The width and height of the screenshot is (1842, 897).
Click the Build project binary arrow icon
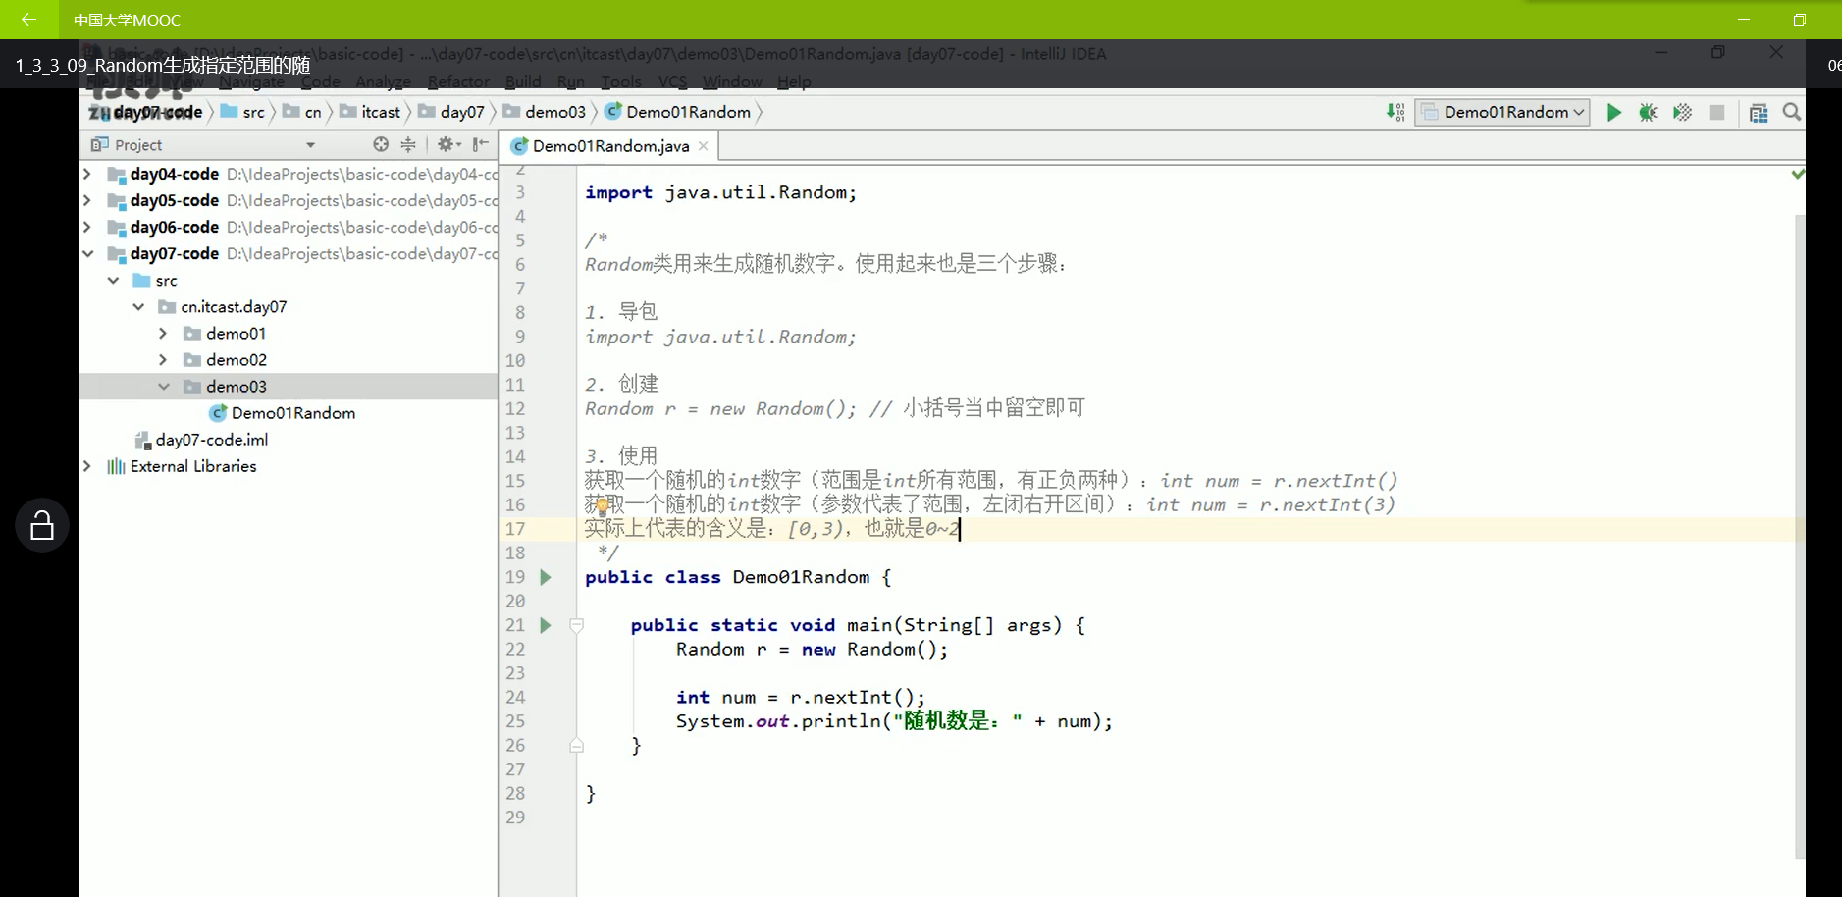point(1395,113)
